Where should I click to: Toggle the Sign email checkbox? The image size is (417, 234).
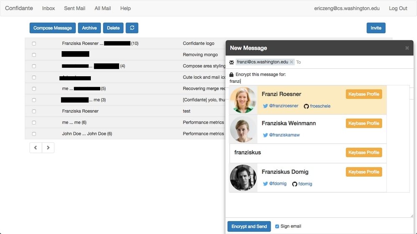coord(277,227)
